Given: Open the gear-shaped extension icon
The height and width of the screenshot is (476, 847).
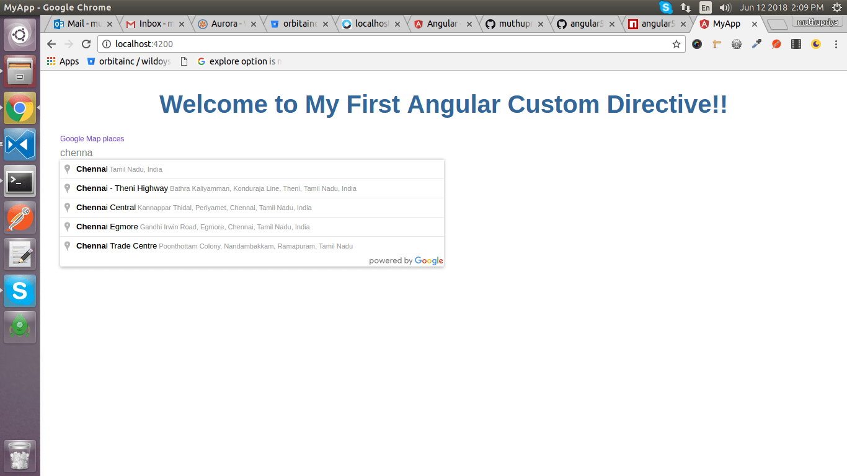Looking at the screenshot, I should point(737,44).
